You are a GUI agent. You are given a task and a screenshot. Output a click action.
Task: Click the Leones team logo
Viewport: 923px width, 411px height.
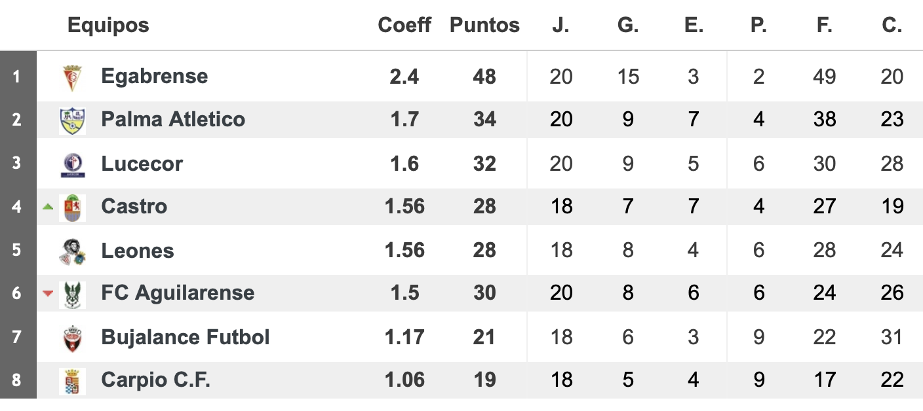72,251
